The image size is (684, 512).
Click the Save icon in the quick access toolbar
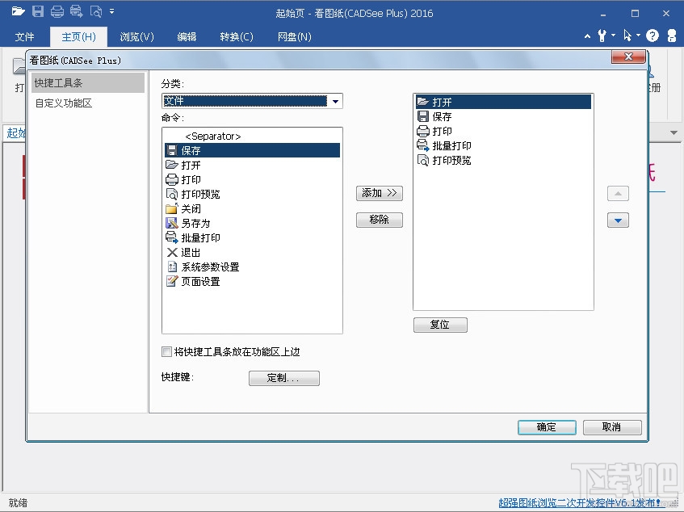(x=38, y=12)
